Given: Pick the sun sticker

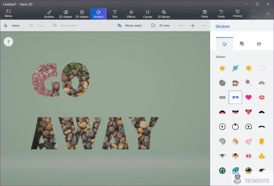Looking at the screenshot, I should 249,68.
